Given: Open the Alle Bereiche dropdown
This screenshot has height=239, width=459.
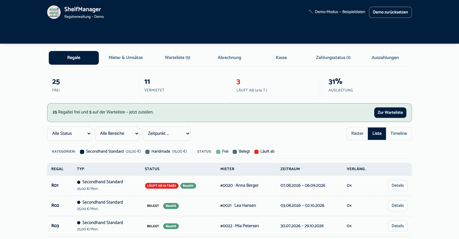Looking at the screenshot, I should click(117, 134).
